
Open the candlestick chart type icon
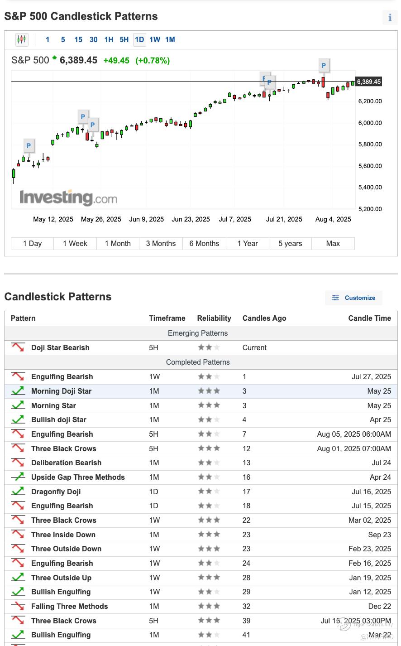point(21,40)
